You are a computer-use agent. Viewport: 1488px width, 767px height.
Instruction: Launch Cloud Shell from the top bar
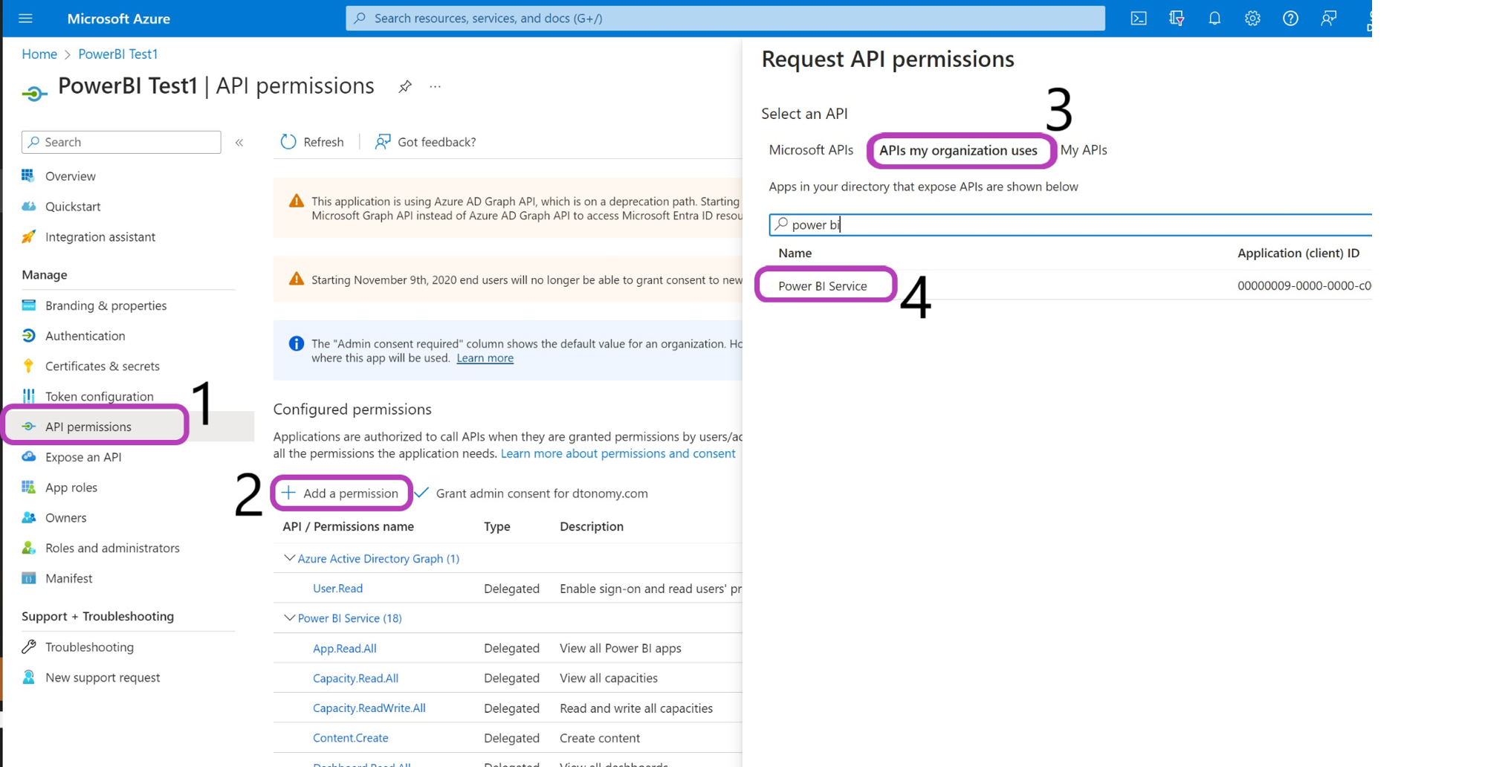click(1138, 19)
